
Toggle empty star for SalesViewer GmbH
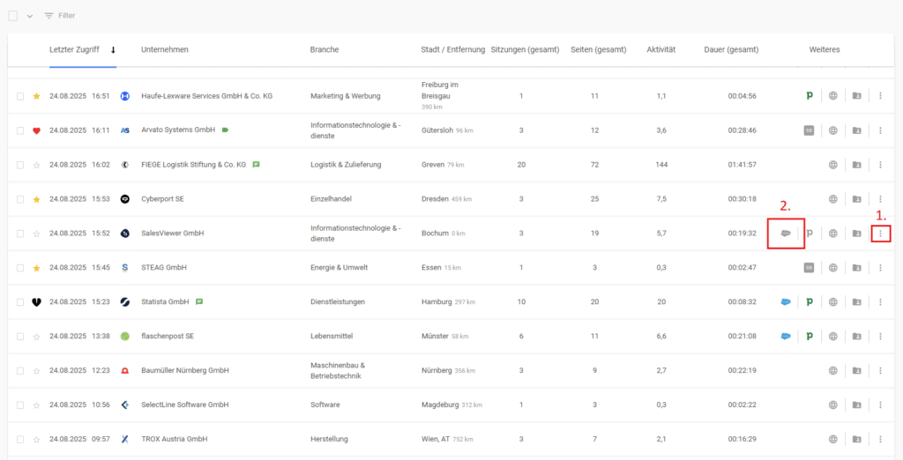tap(36, 234)
